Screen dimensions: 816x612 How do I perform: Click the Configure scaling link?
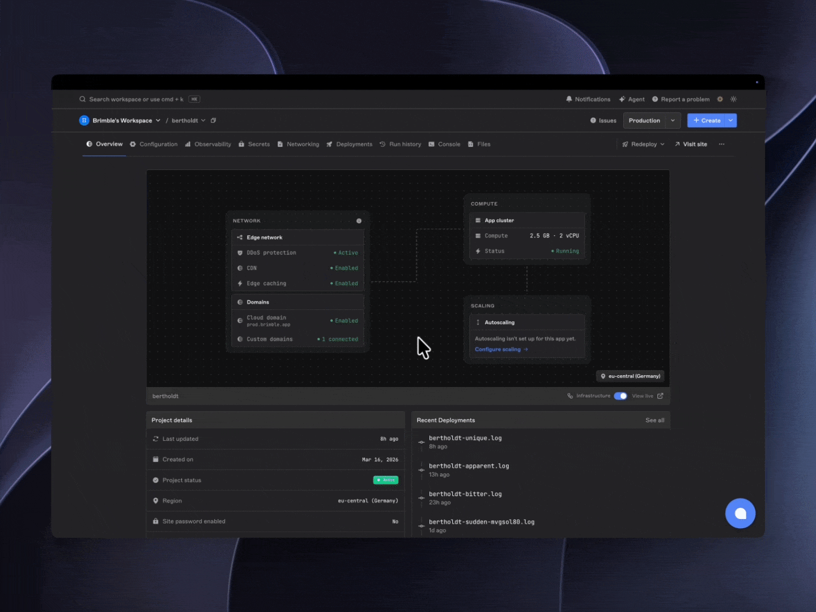501,350
